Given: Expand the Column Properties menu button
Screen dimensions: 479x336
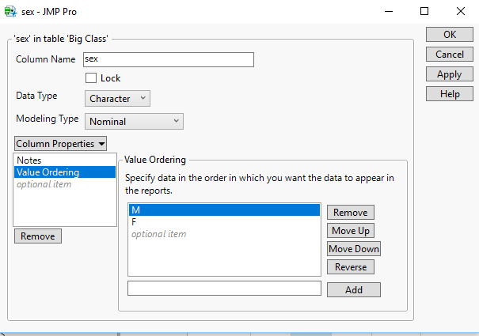Looking at the screenshot, I should [60, 143].
